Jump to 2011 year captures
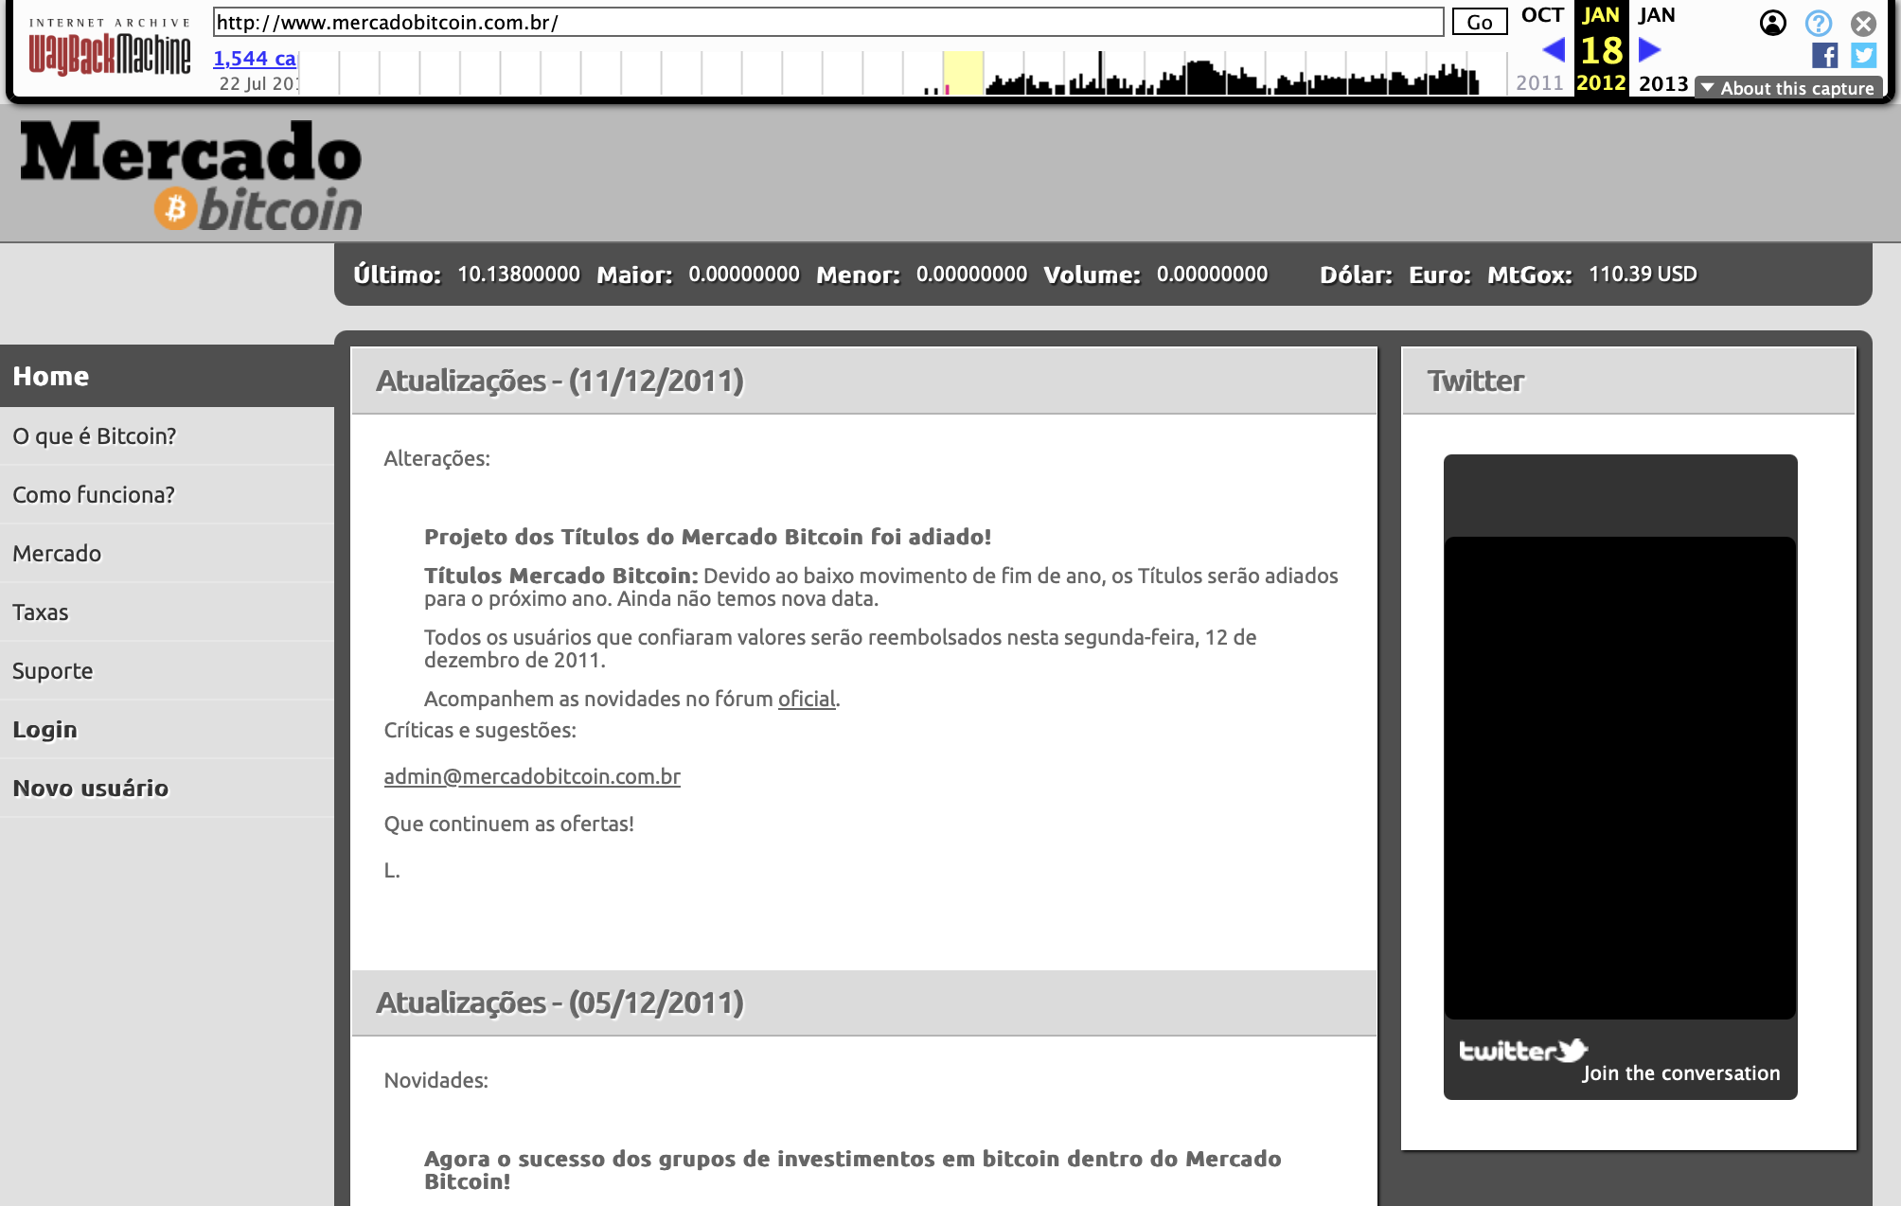 point(1539,83)
